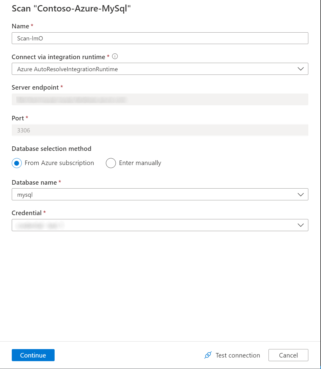Click the Name field showing Scan-lmO
The image size is (321, 369).
160,38
